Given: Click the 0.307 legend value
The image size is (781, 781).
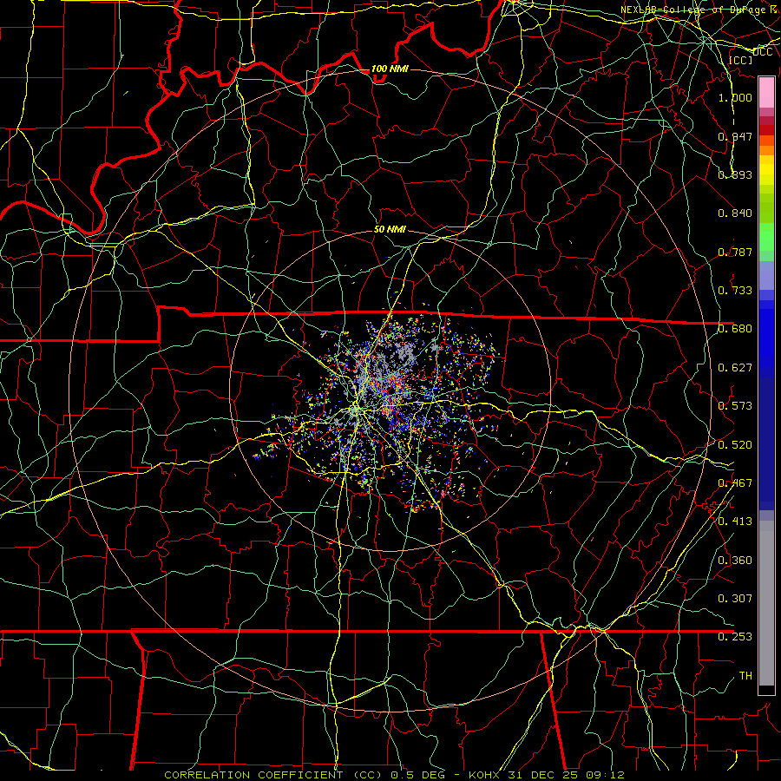Looking at the screenshot, I should pyautogui.click(x=735, y=598).
